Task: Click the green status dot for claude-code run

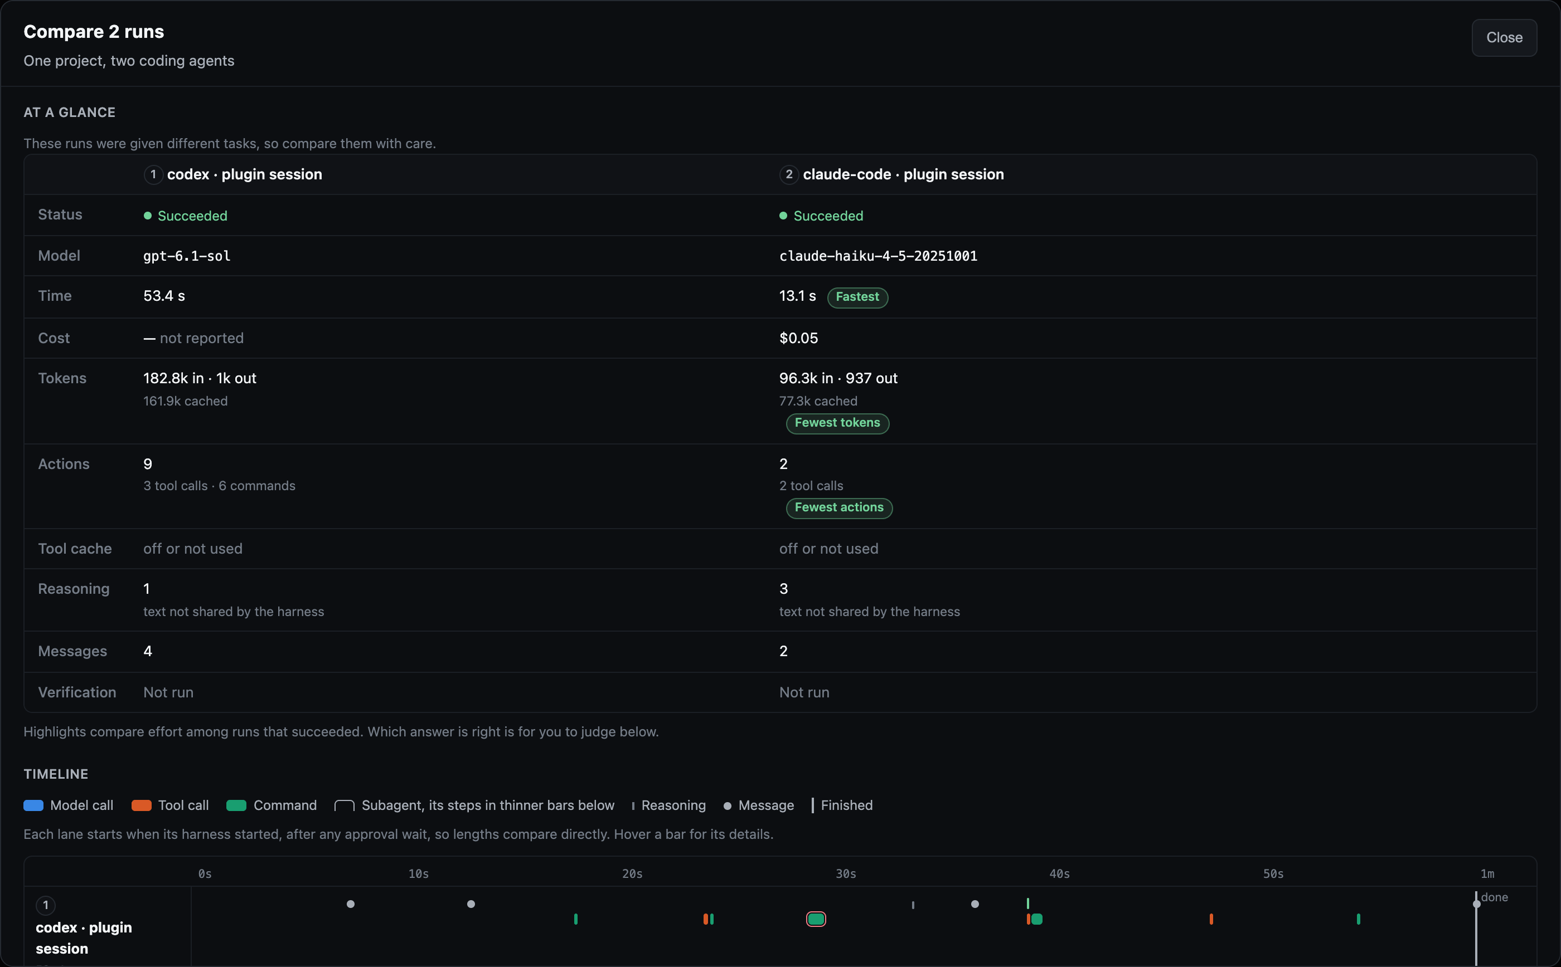Action: point(783,216)
